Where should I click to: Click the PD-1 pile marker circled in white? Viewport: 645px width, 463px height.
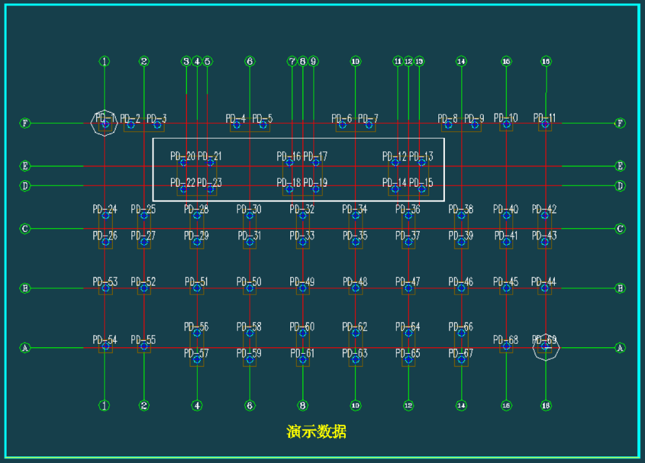[105, 124]
